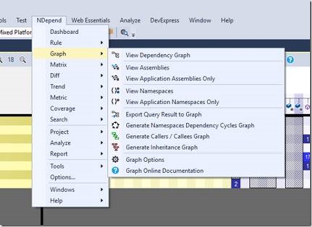Screen dimensions: 312x227
Task: Click the blue matrix cell labeled 2
Action: (x=236, y=184)
